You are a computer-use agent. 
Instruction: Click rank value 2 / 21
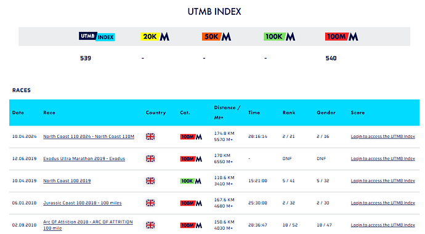pyautogui.click(x=288, y=137)
